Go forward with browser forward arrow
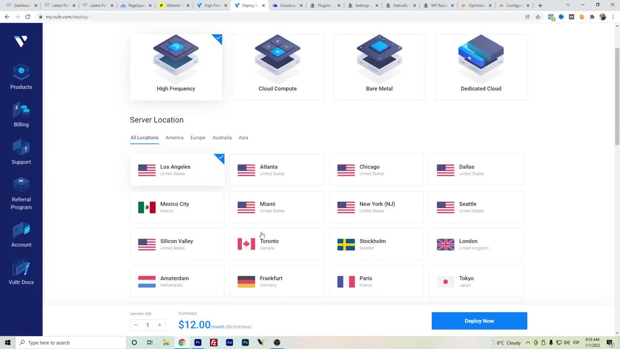 pos(17,16)
